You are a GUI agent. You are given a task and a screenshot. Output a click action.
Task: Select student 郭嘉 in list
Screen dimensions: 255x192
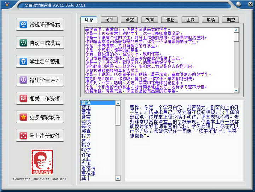pos(98,131)
